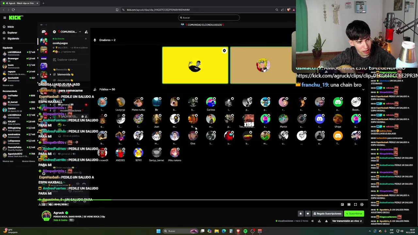
Task: Open Camino recommended channel
Action: tap(19, 109)
